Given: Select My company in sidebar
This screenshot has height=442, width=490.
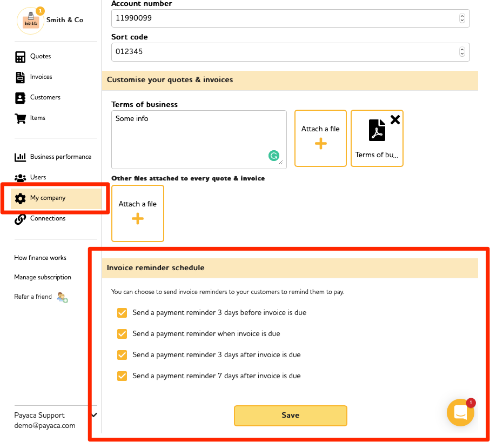Looking at the screenshot, I should [48, 198].
